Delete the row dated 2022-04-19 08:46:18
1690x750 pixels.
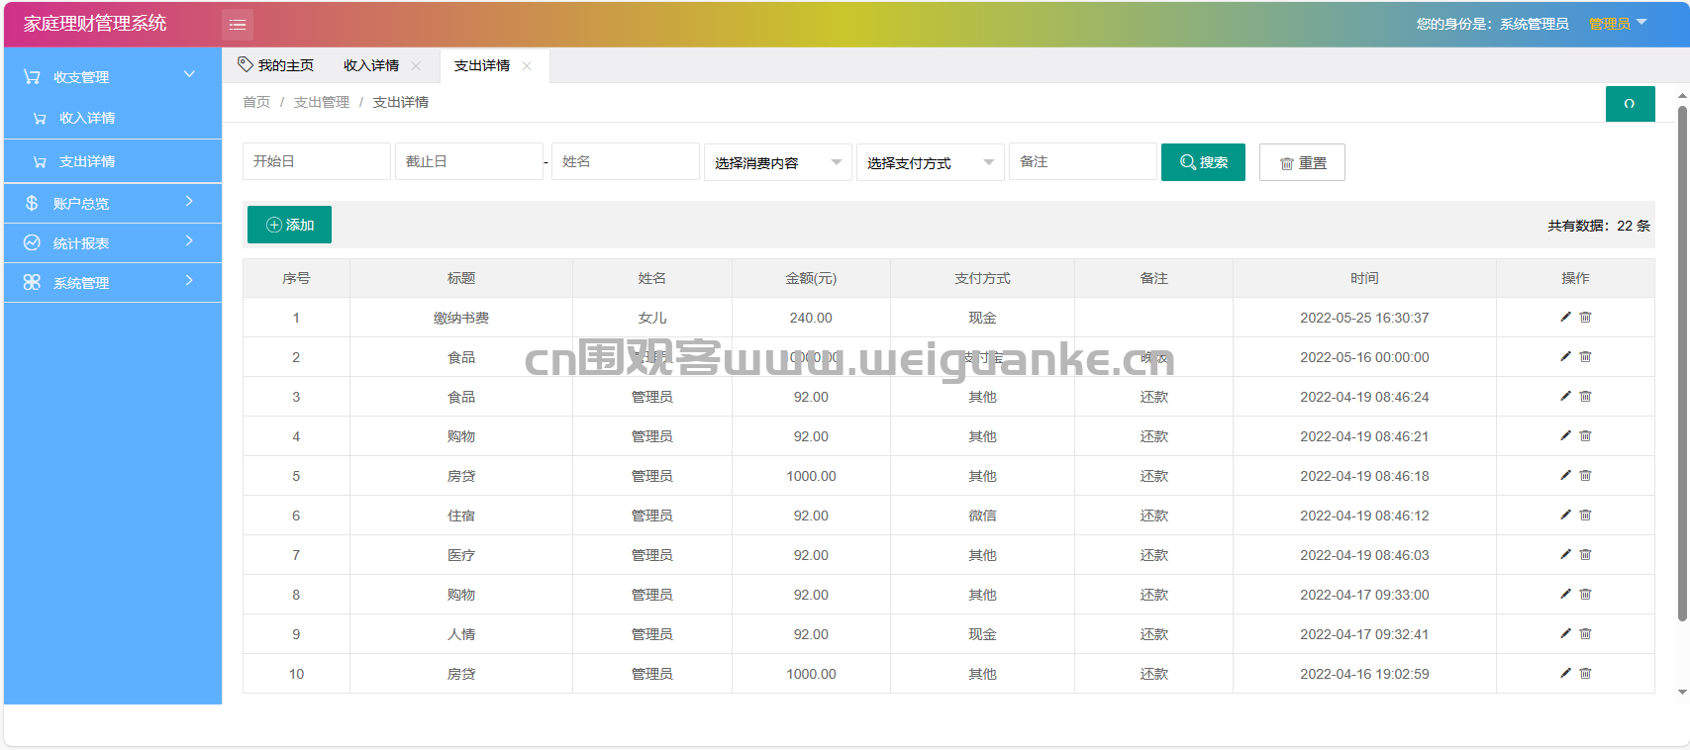(x=1585, y=475)
